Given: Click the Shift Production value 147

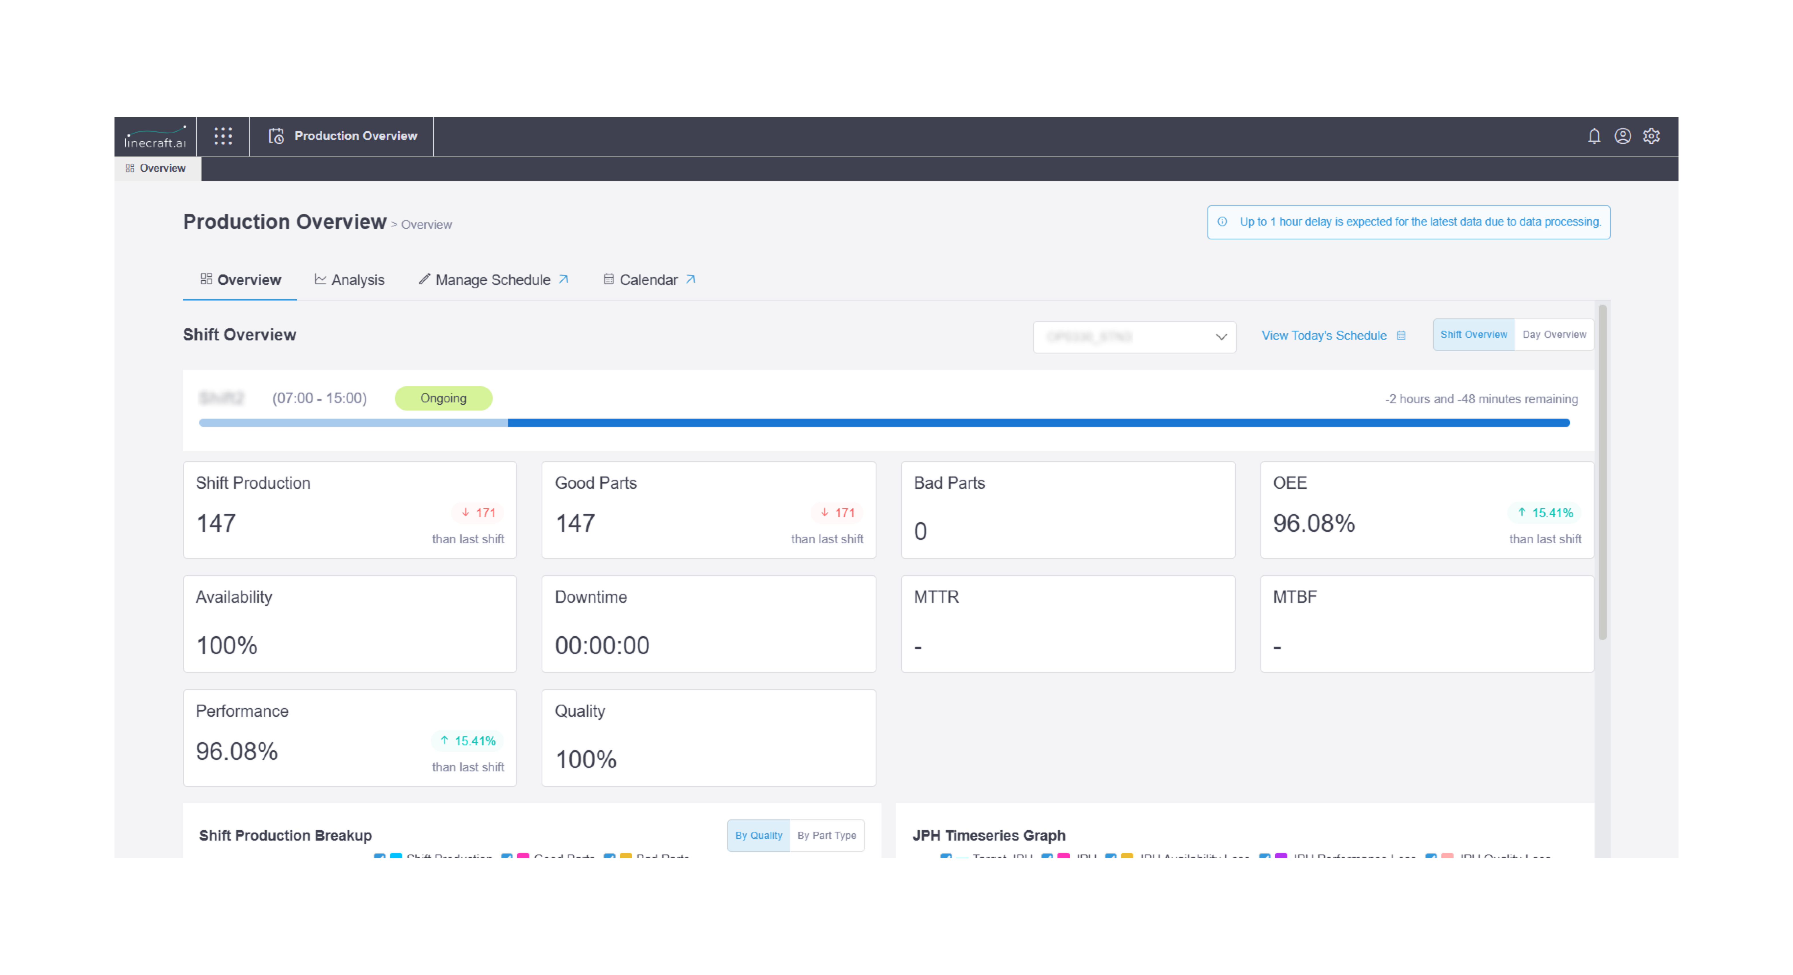Looking at the screenshot, I should click(216, 523).
